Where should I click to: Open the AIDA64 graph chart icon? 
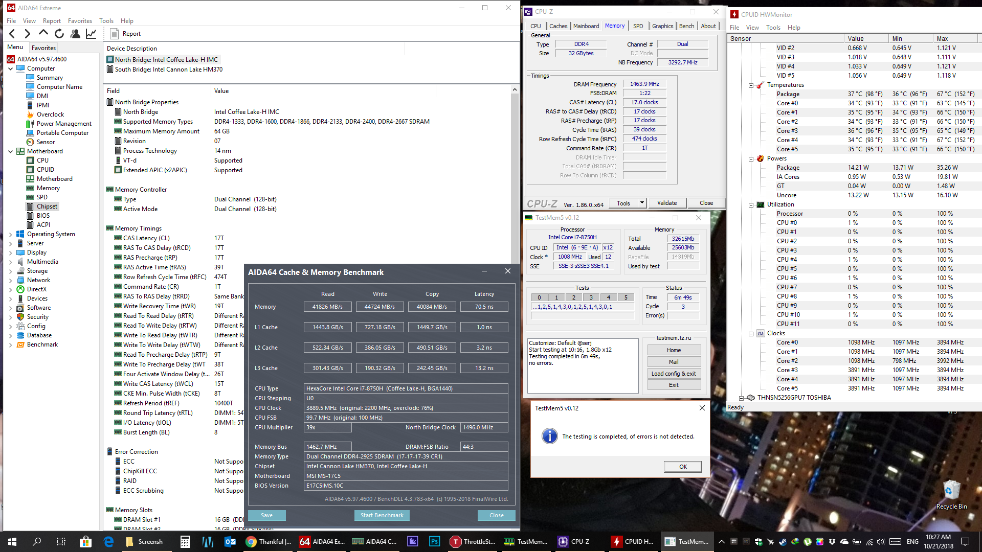click(91, 34)
